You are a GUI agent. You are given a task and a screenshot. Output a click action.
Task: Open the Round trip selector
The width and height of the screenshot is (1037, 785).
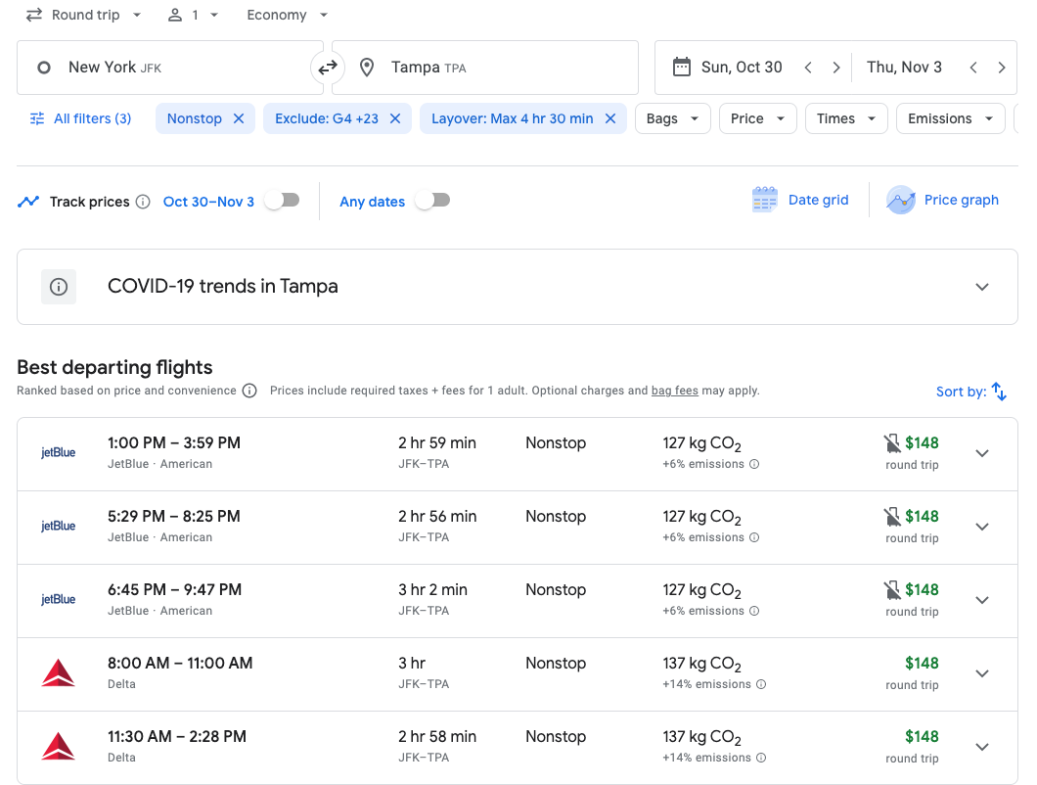click(x=83, y=15)
